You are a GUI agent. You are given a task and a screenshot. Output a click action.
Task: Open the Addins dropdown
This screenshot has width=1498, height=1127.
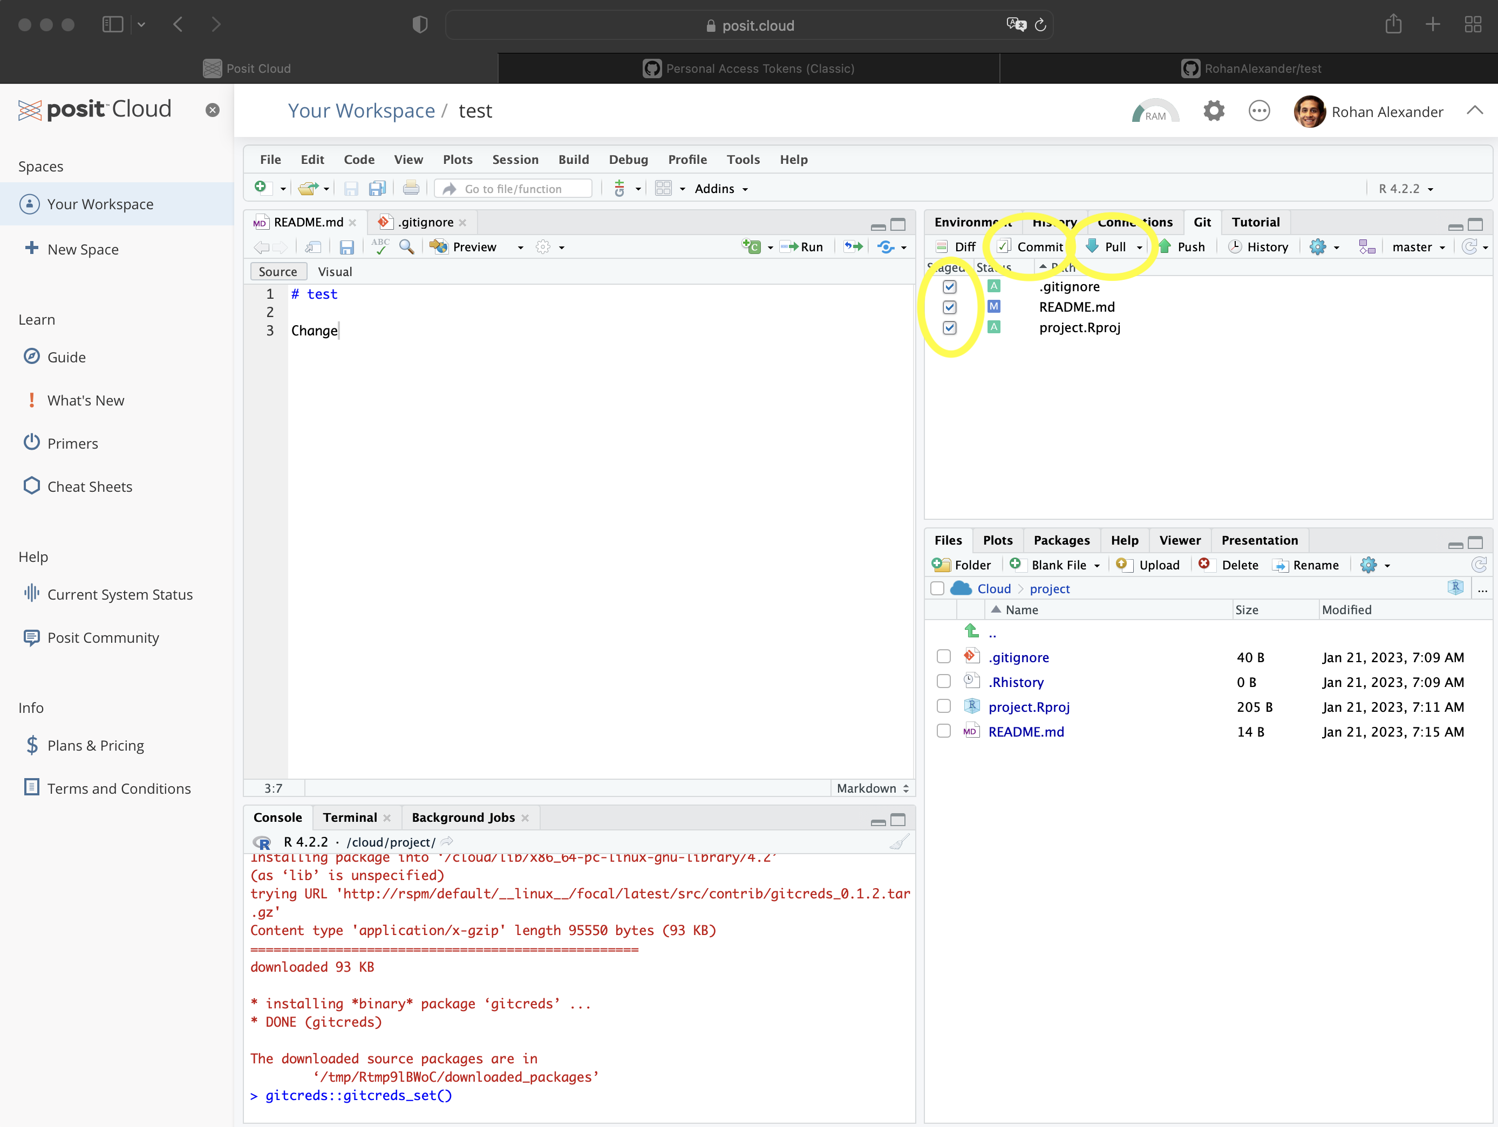[x=721, y=189]
